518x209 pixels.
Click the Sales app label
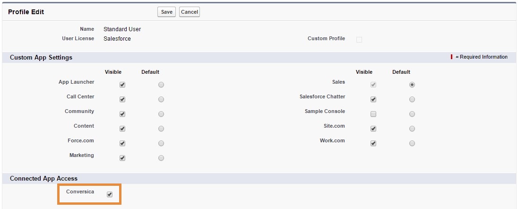338,82
